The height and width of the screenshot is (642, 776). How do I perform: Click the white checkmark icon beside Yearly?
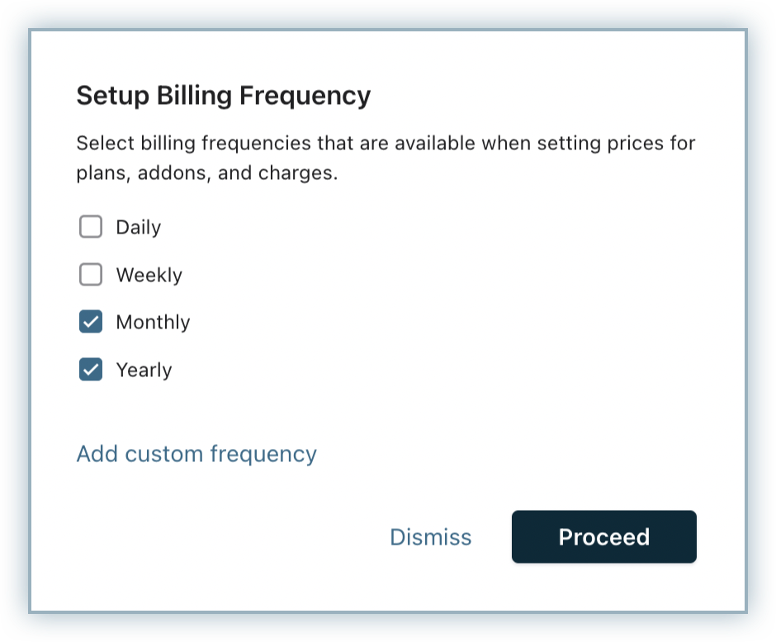coord(91,370)
